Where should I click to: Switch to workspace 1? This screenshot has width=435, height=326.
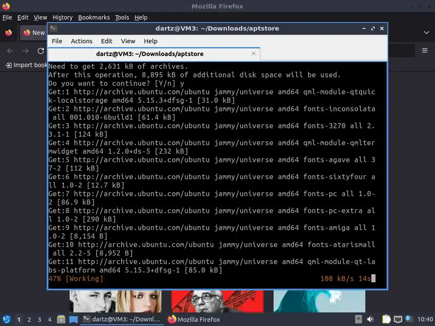(x=19, y=320)
